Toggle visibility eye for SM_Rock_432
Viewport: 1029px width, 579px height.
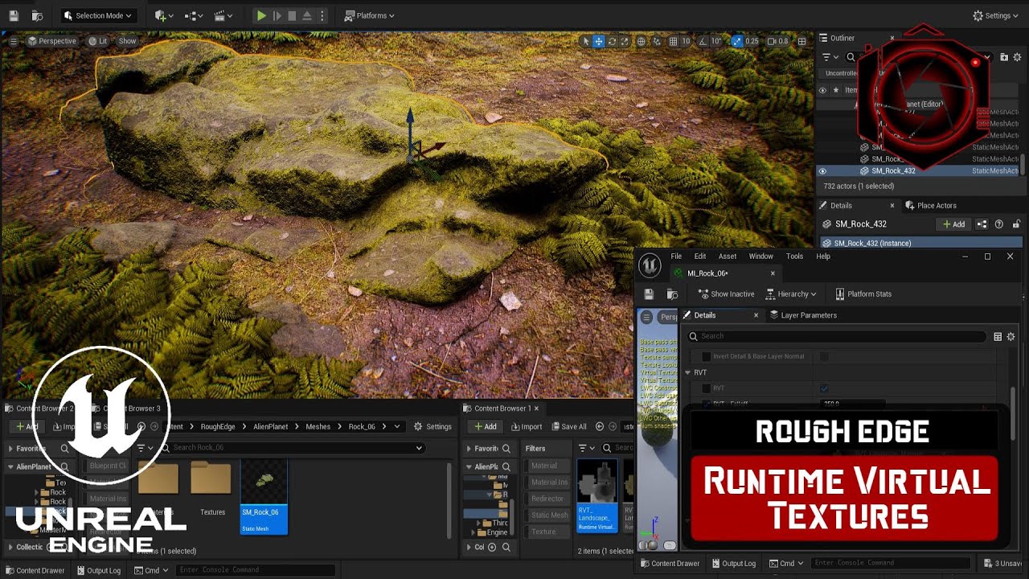coord(822,170)
